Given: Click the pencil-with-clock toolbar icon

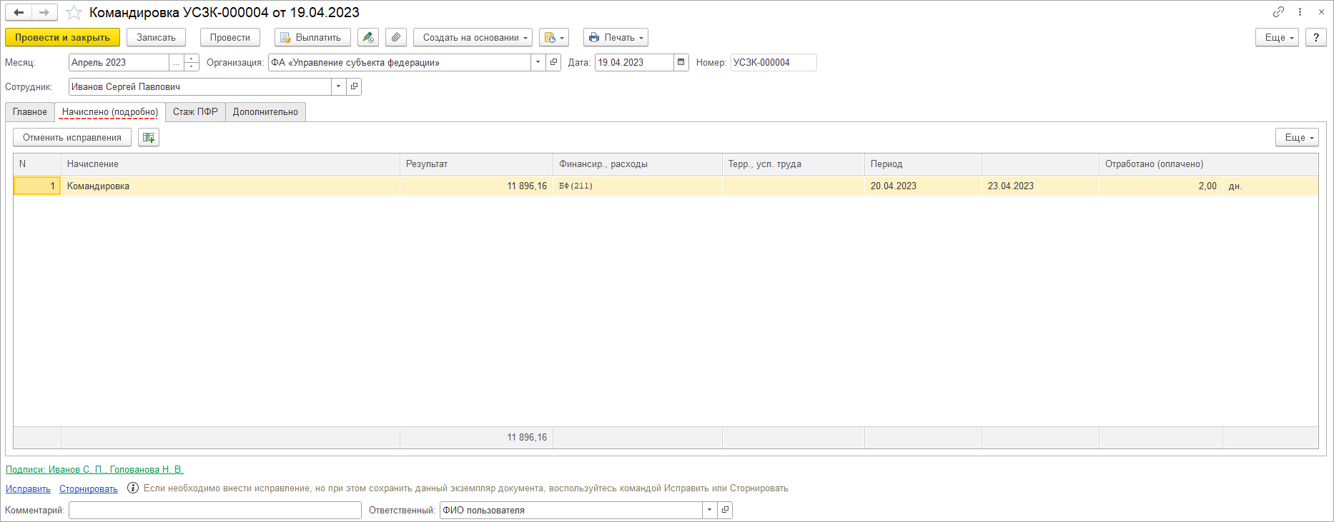Looking at the screenshot, I should point(368,37).
